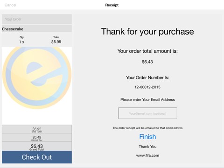
Task: Click the Thank You text
Action: click(147, 147)
